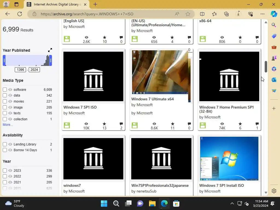
Task: Open the Windows 7 SP1 Install ISO thumbnail
Action: coord(229,159)
